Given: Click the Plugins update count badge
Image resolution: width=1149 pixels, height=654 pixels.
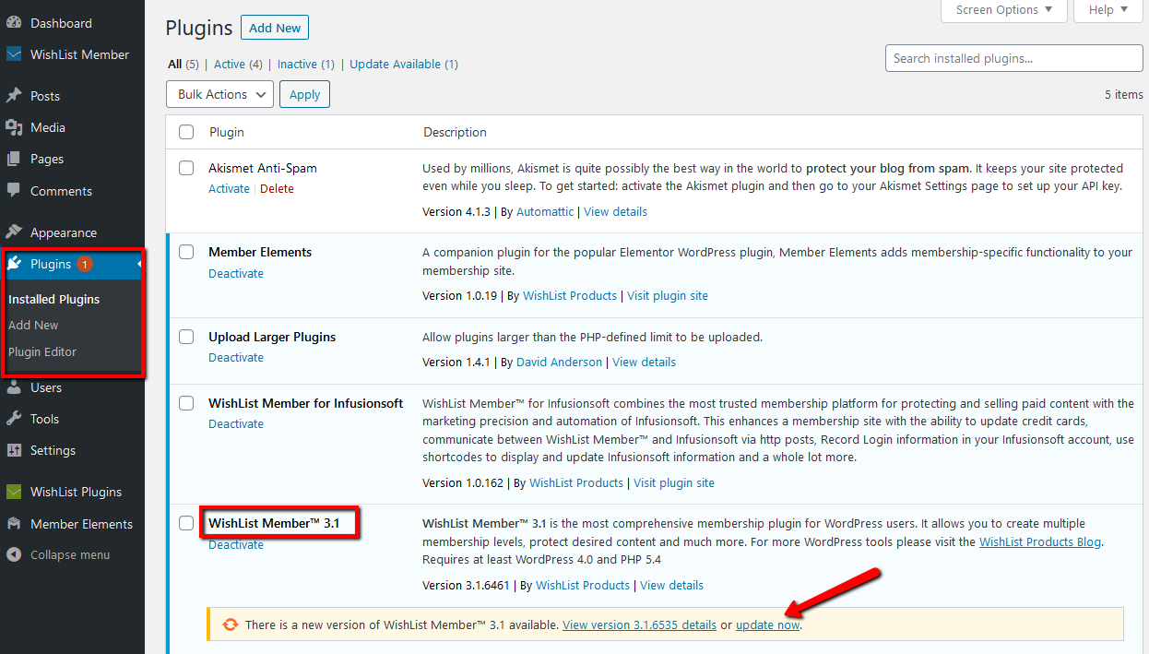Looking at the screenshot, I should (x=85, y=265).
